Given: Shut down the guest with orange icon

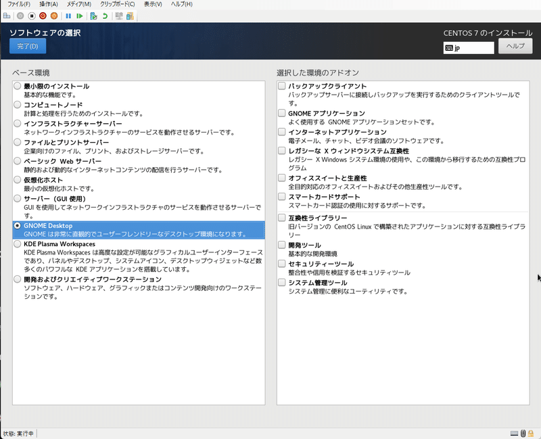Looking at the screenshot, I should point(54,18).
